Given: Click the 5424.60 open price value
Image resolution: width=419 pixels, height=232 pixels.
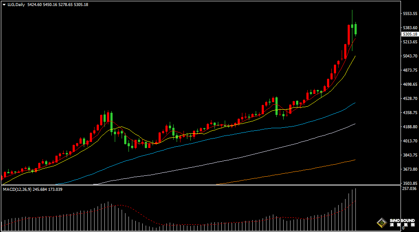Looking at the screenshot, I should pos(34,5).
